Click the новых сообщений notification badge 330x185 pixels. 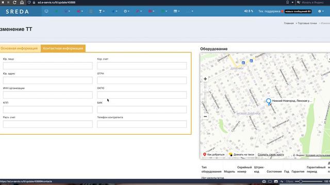coord(298,11)
